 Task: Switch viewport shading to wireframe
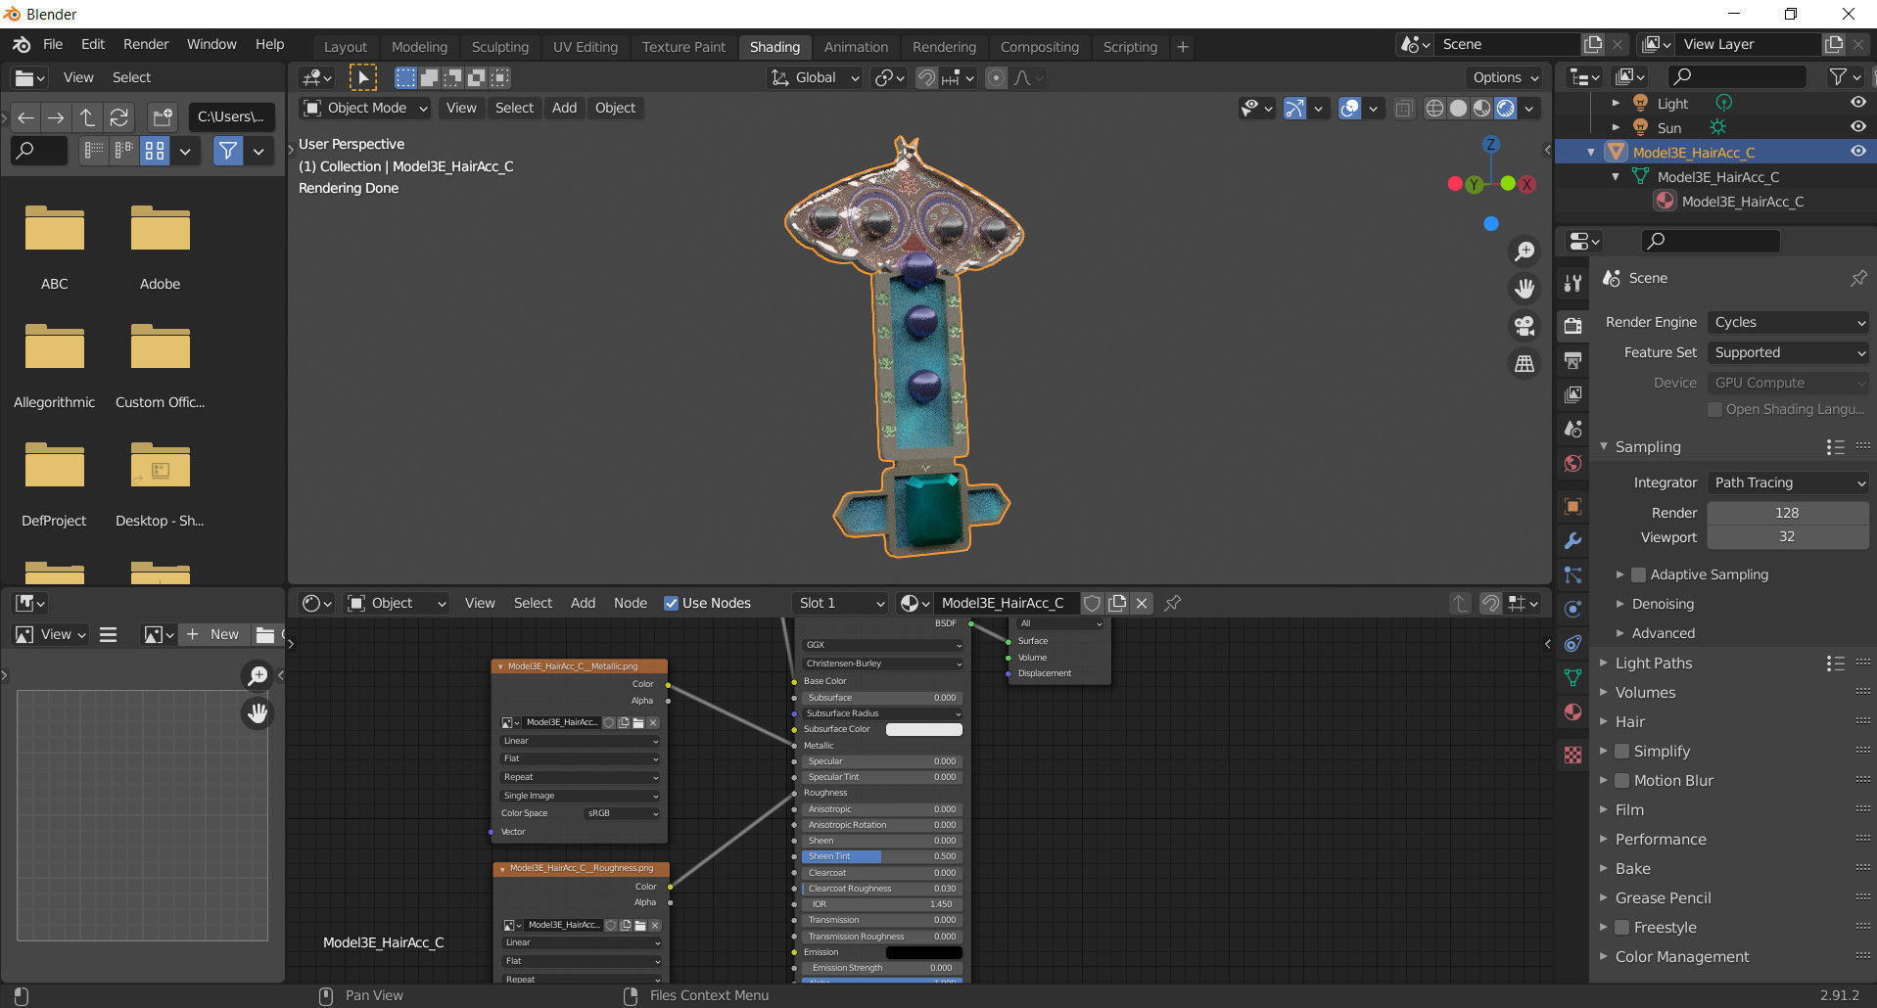pos(1434,109)
